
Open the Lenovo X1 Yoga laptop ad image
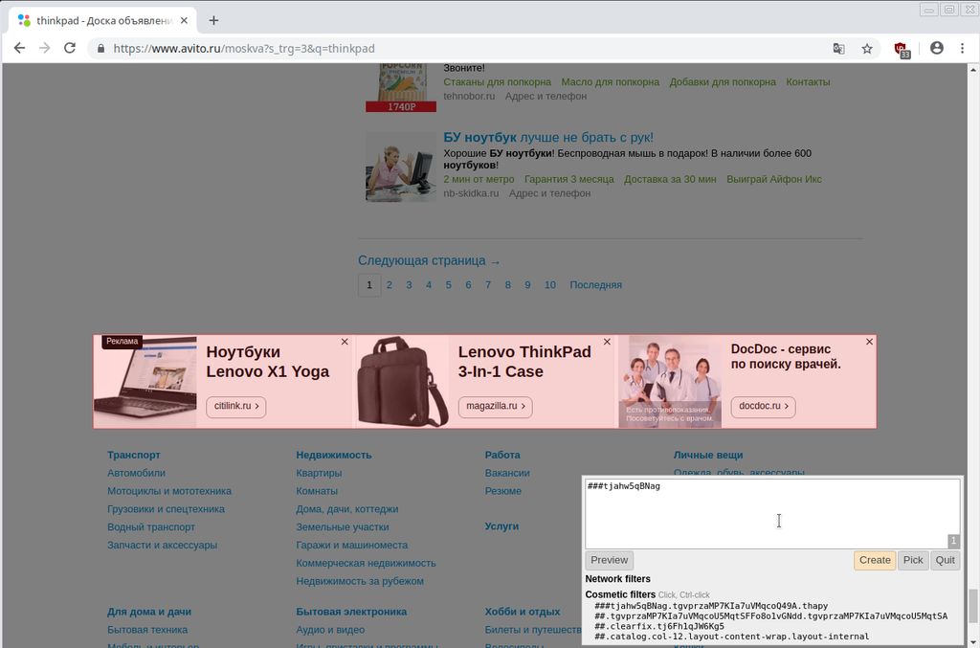coord(145,382)
